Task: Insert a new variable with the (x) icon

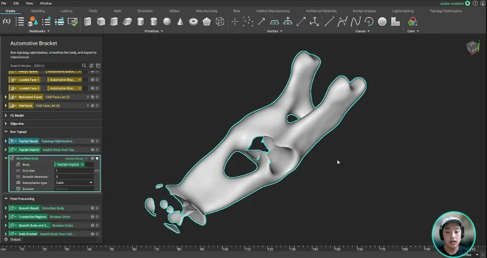Action: click(7, 21)
